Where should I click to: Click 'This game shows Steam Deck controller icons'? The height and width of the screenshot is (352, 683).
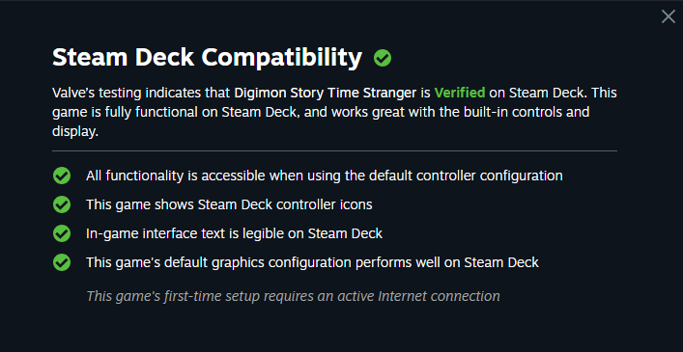(229, 204)
